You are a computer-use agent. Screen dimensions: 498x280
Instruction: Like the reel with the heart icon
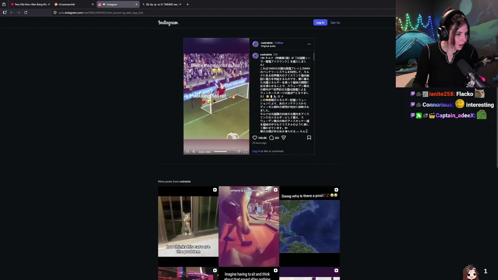pyautogui.click(x=255, y=138)
